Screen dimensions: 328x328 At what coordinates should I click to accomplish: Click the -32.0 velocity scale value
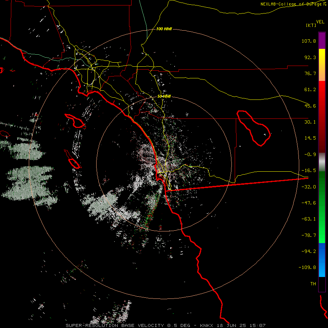coord(309,187)
